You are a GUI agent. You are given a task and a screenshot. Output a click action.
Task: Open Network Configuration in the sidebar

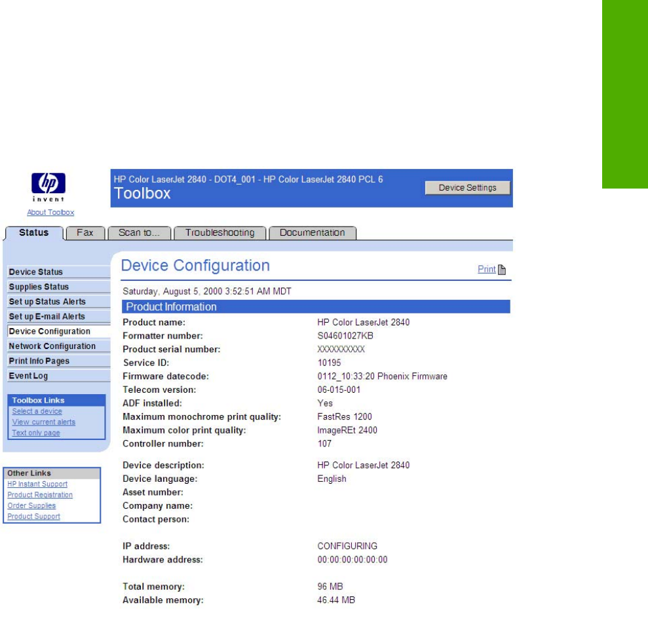[x=59, y=346]
